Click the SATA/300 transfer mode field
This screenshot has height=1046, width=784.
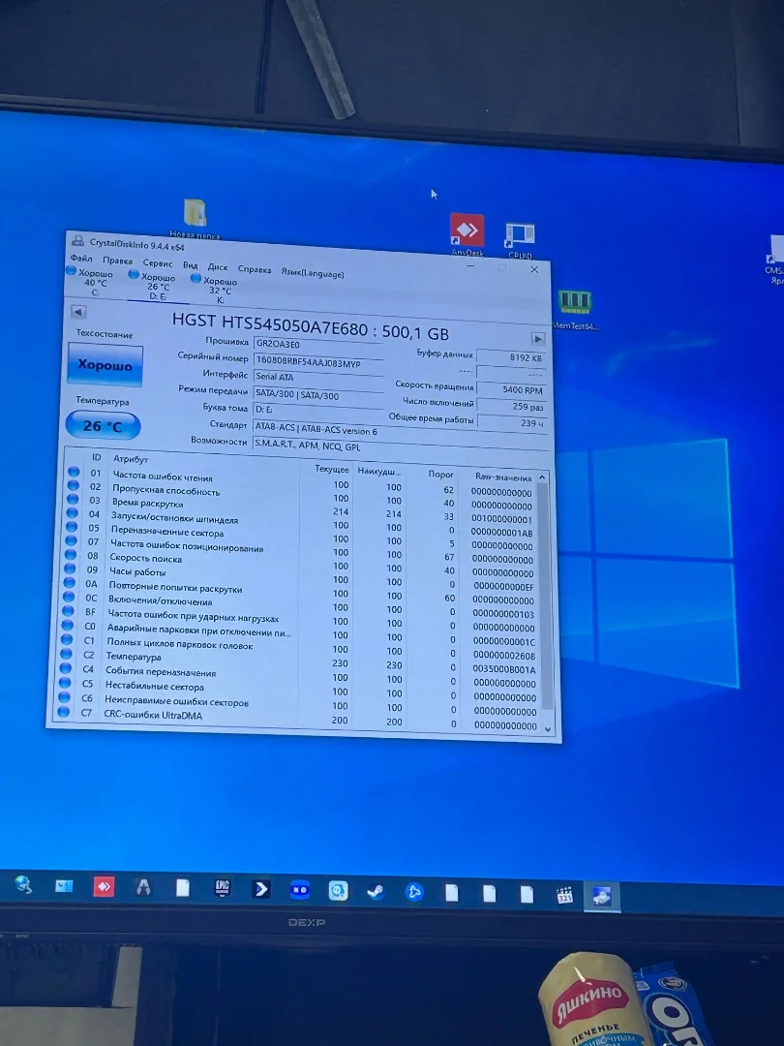(318, 395)
